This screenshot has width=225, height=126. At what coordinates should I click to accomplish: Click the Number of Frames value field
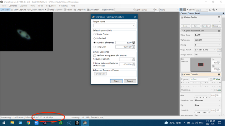tap(124, 43)
